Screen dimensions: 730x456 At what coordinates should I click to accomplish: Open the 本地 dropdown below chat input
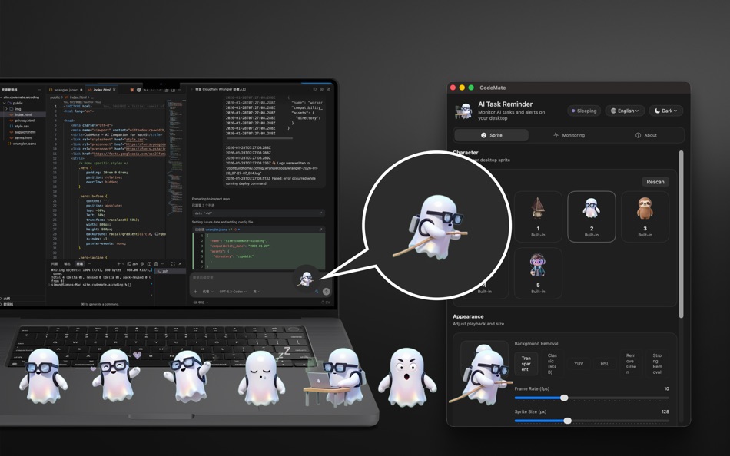click(201, 302)
